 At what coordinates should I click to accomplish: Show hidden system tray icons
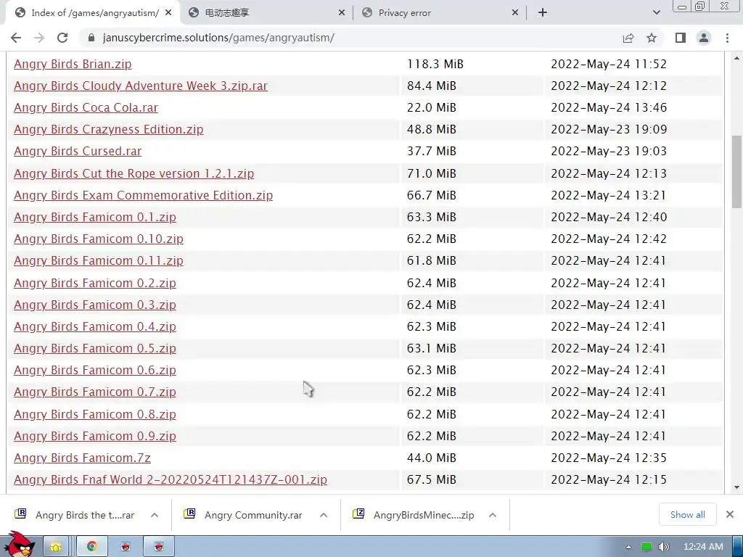tap(628, 547)
